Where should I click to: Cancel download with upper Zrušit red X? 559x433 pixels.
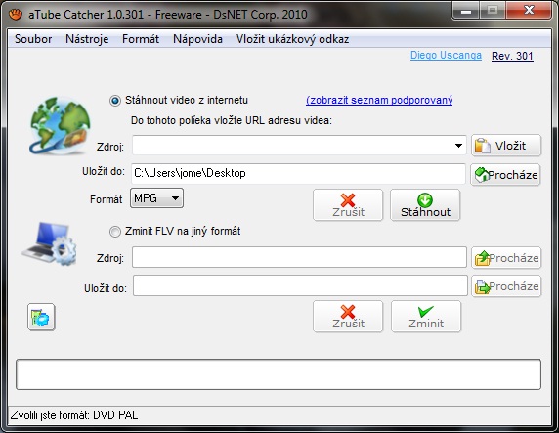pyautogui.click(x=348, y=205)
